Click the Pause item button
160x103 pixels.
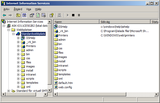click(x=79, y=15)
